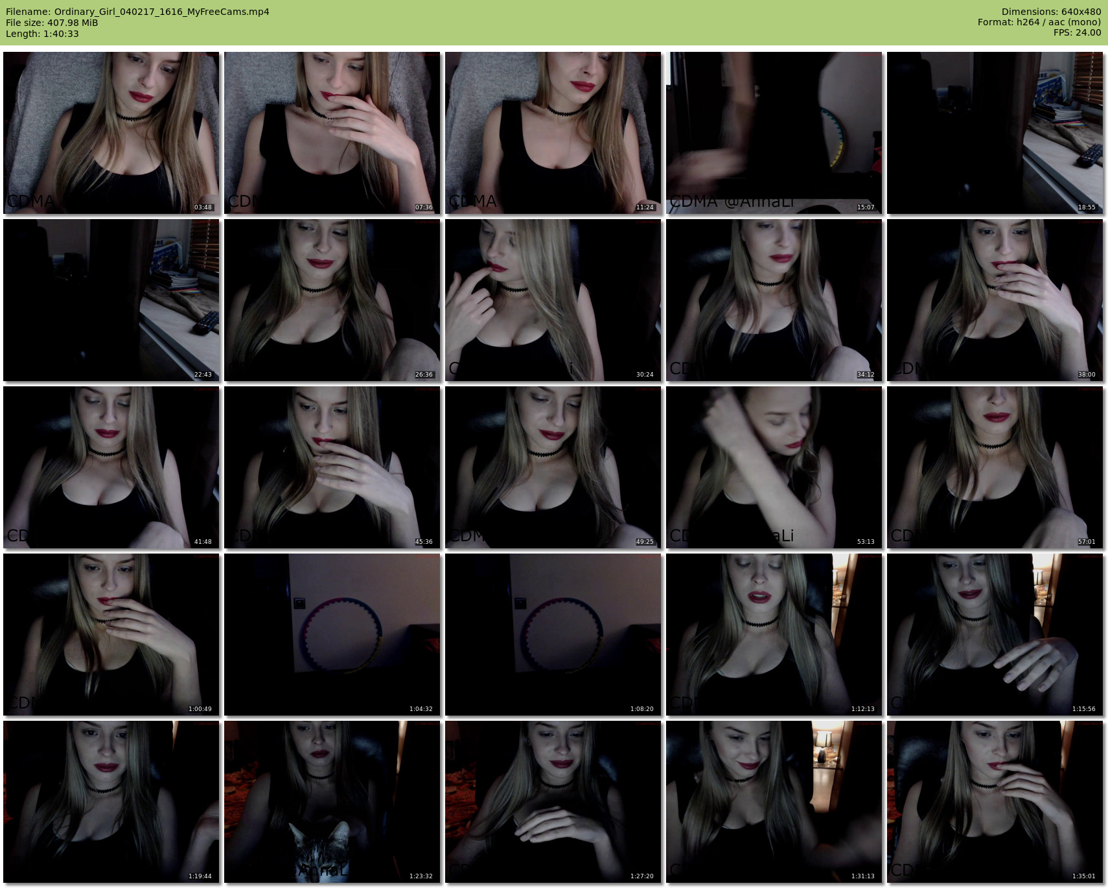Click the frame at 30:24
The width and height of the screenshot is (1108, 888).
553,300
